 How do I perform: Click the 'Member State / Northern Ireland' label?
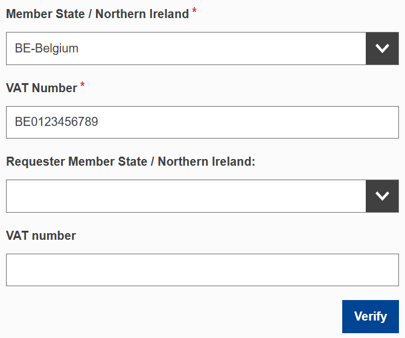pos(97,14)
